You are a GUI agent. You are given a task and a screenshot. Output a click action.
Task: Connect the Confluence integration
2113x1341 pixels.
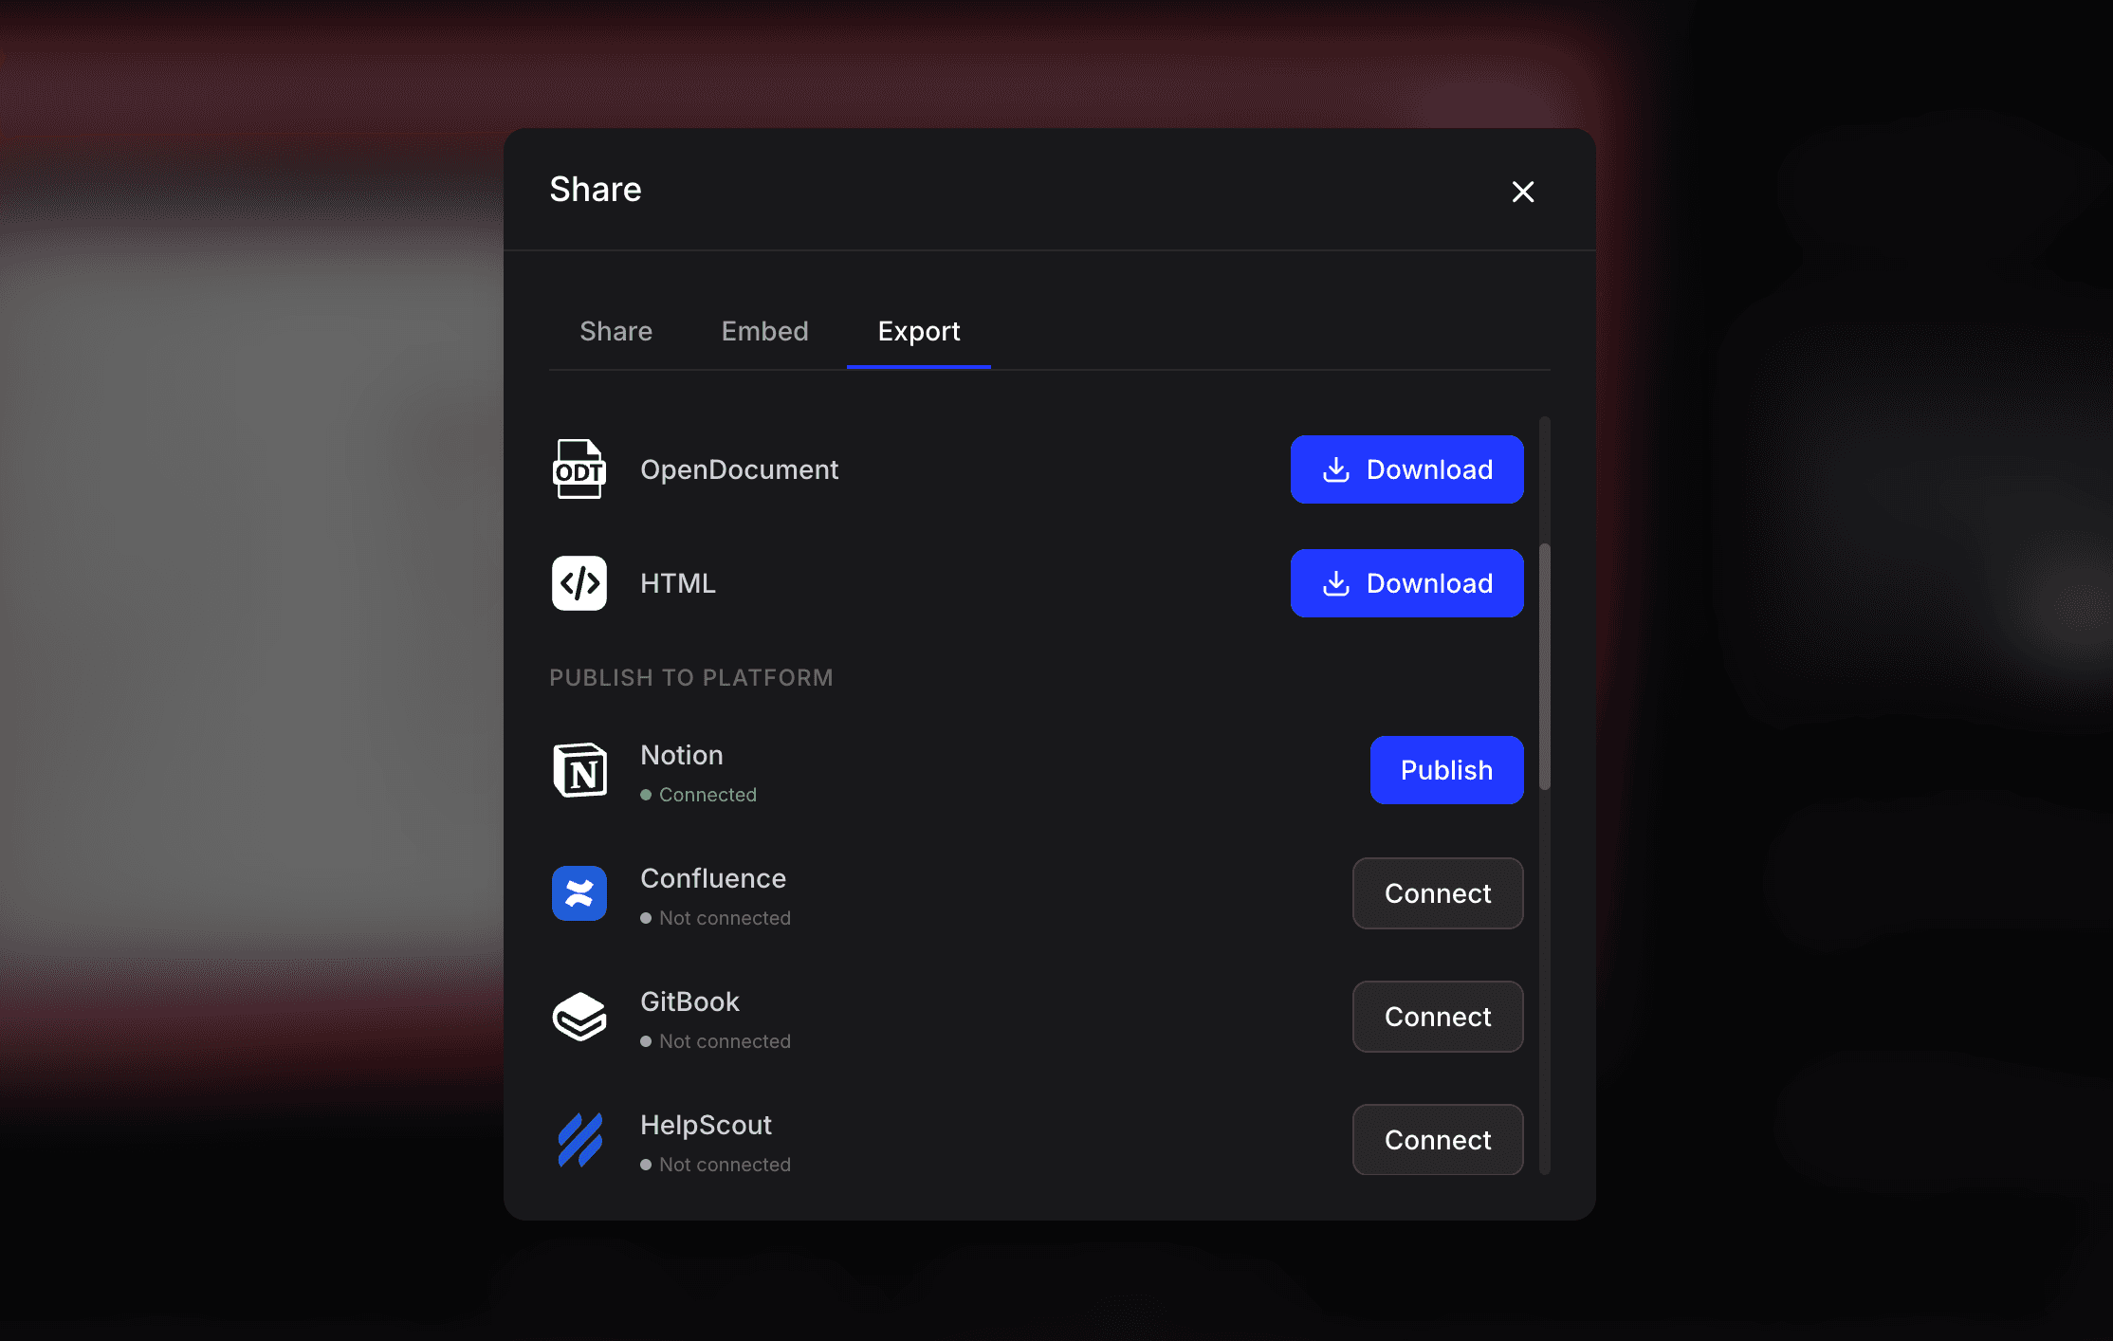click(1437, 893)
